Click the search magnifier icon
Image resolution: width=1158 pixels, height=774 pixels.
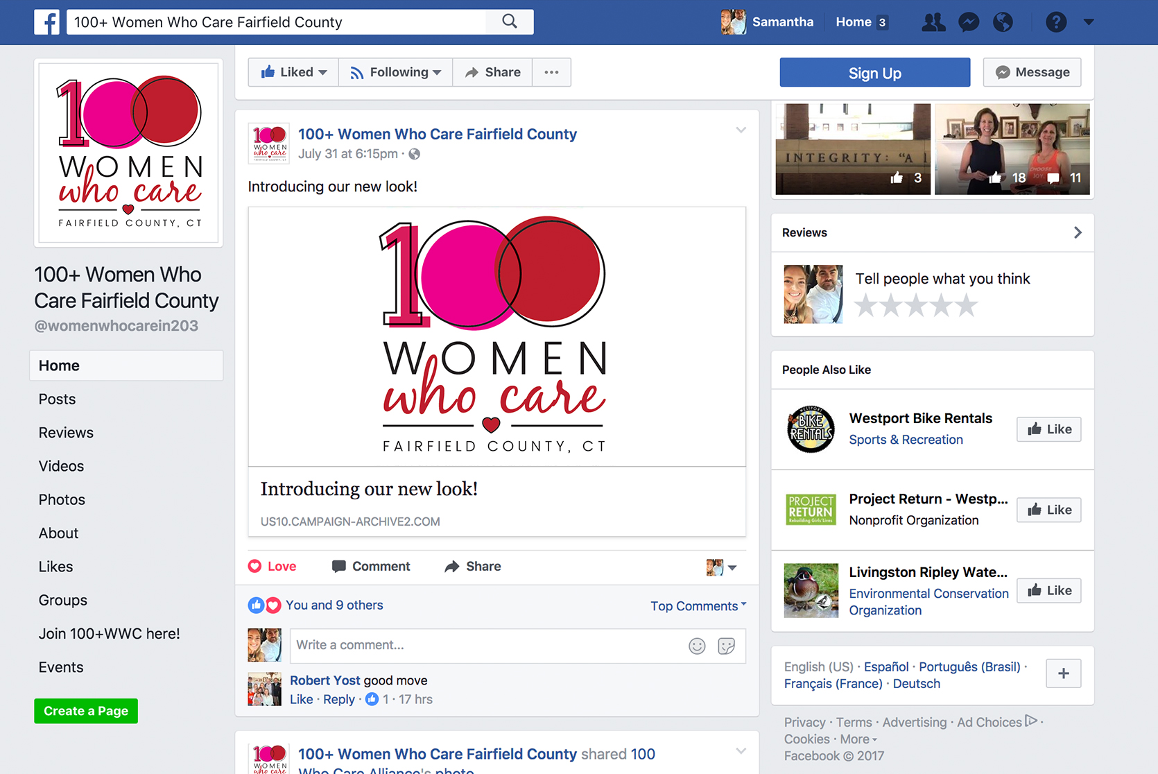pos(510,21)
